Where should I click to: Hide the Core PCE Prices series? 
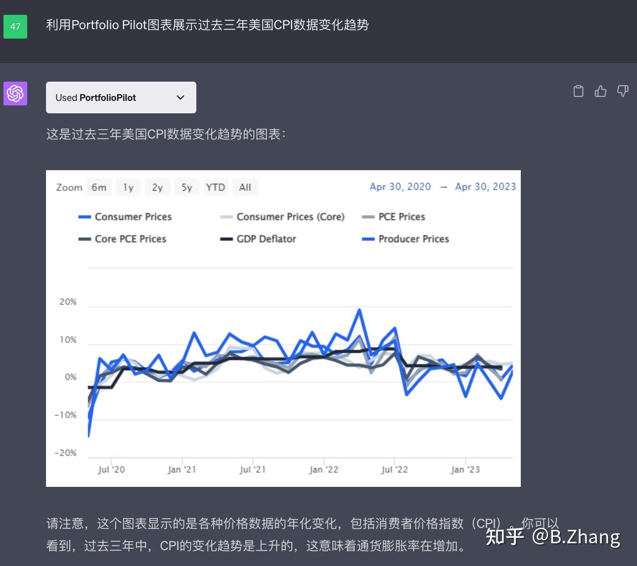[123, 239]
